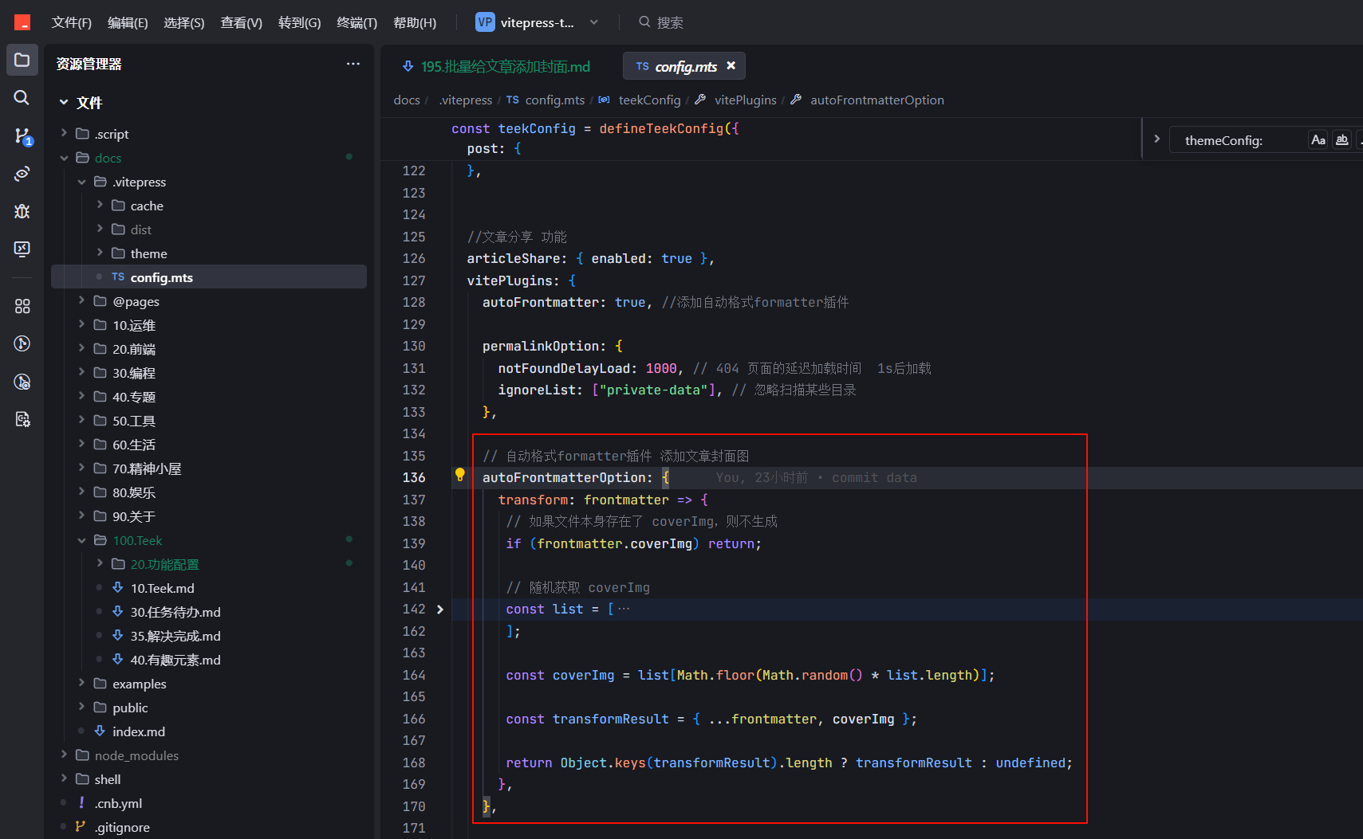Open project dropdown next to vitepress-t...
The image size is (1363, 839).
[x=594, y=22]
